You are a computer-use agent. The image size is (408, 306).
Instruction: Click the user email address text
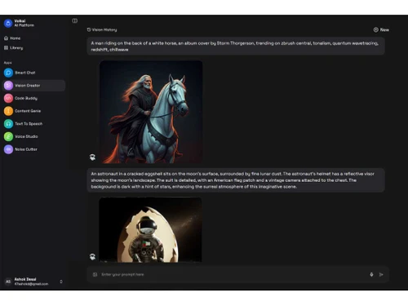[31, 284]
